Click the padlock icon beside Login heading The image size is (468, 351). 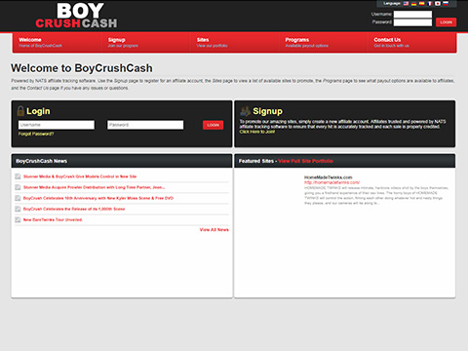[20, 111]
